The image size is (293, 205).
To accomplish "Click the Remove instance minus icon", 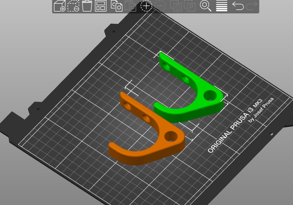I will pos(160,6).
